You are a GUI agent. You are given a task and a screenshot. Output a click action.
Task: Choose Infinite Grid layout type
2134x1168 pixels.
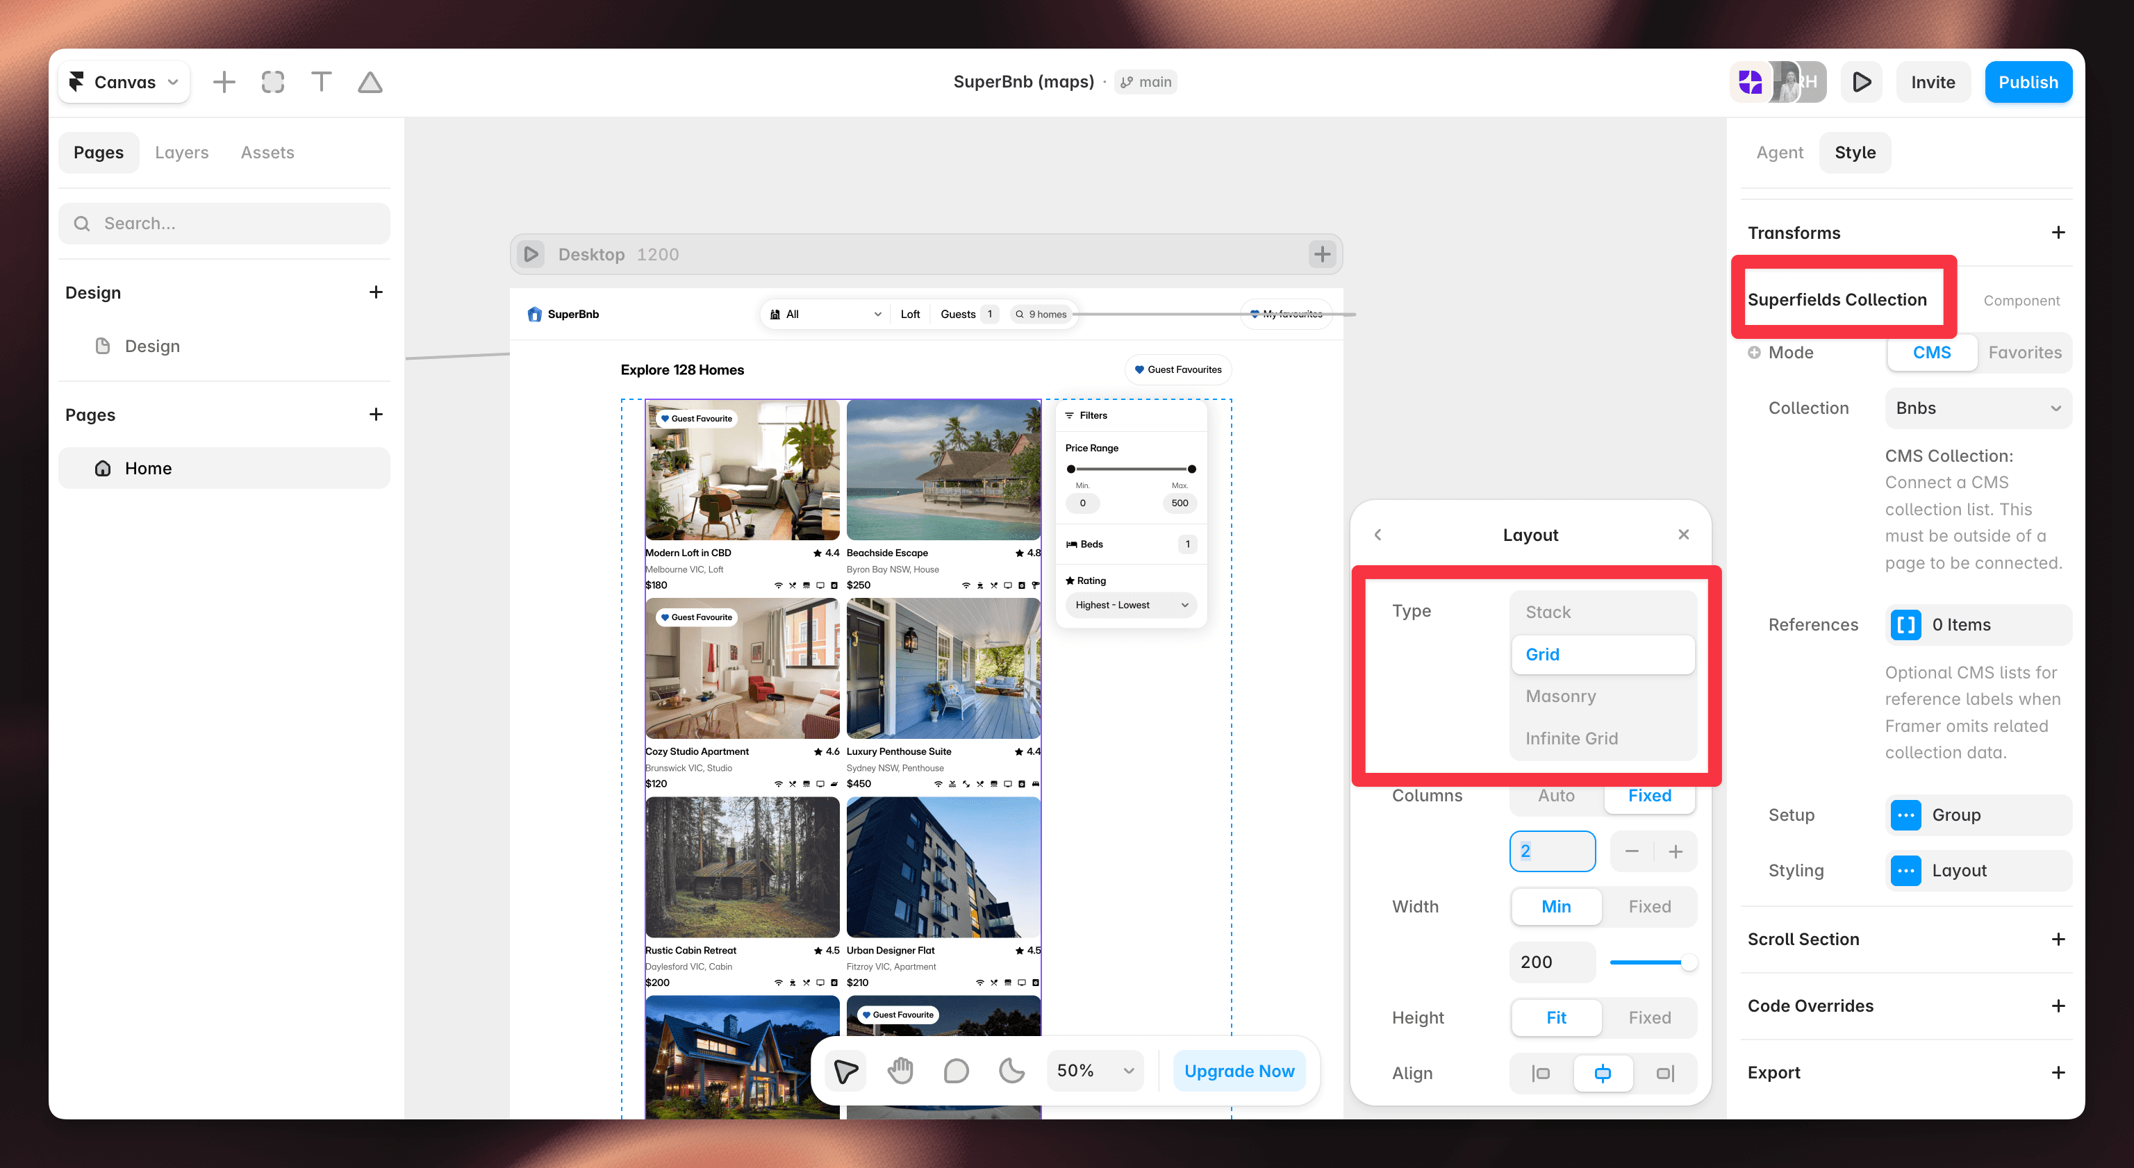[1603, 739]
